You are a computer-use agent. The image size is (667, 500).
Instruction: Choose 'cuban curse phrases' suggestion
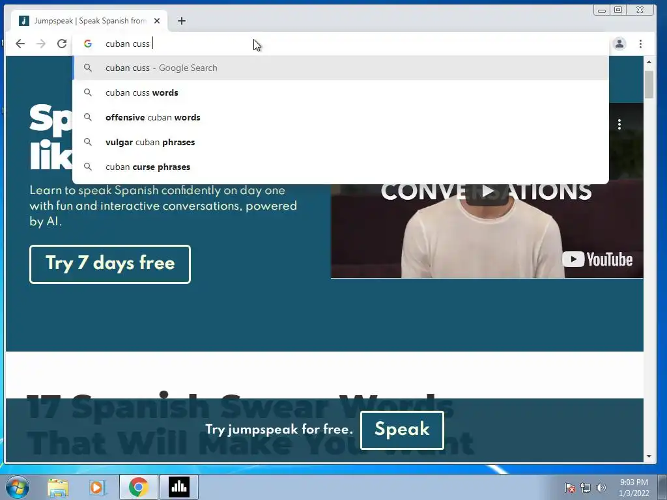point(341,167)
